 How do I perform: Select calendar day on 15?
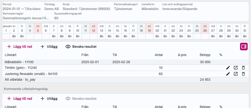click(117, 28)
